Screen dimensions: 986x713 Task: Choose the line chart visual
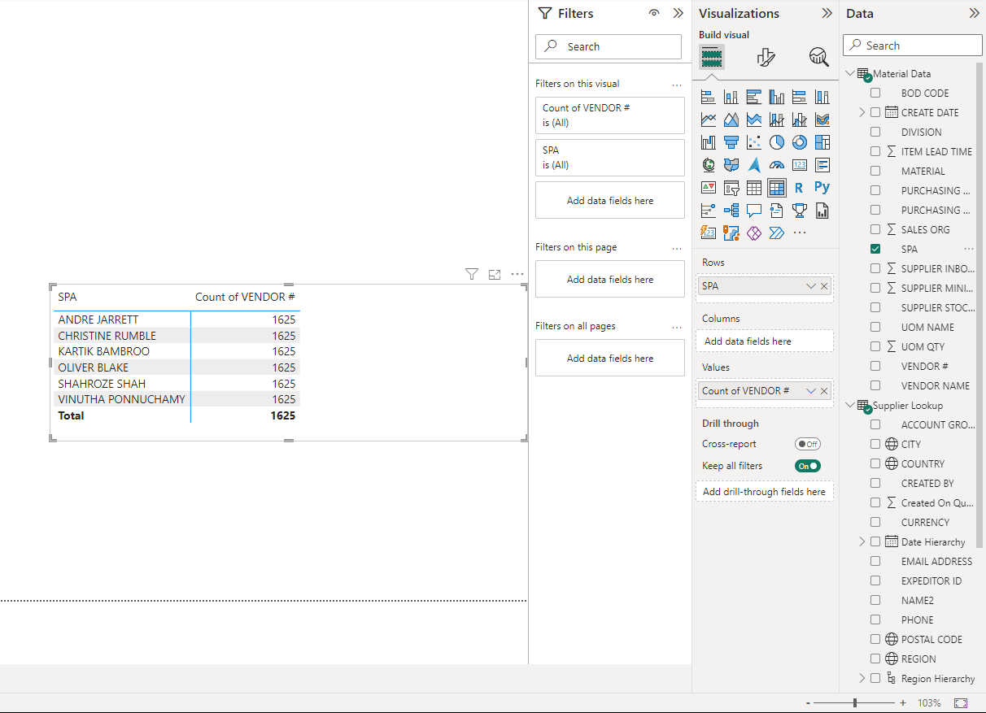(709, 120)
